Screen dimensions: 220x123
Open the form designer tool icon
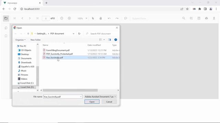199,18
